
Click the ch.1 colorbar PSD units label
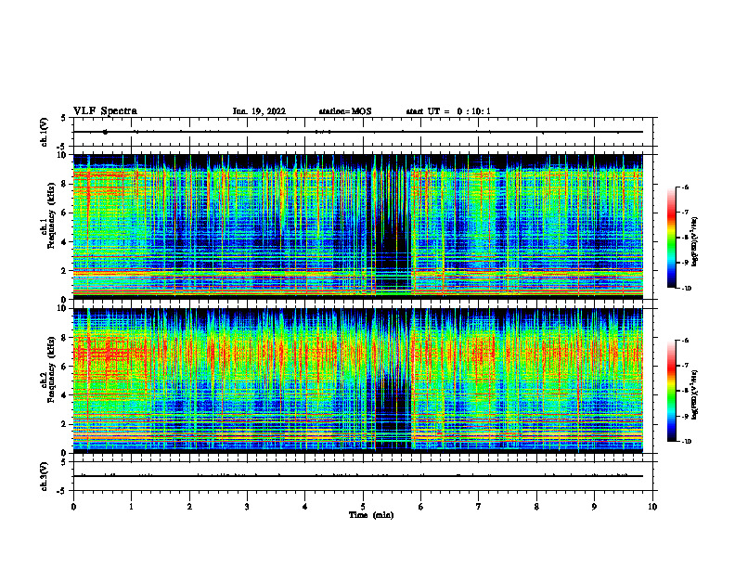(x=694, y=242)
